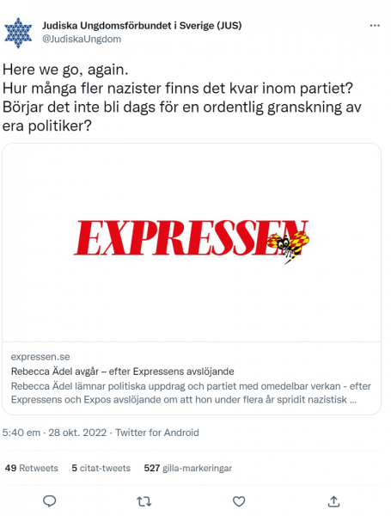This screenshot has height=516, width=391.
Task: Like the tweet with heart icon
Action: (239, 501)
